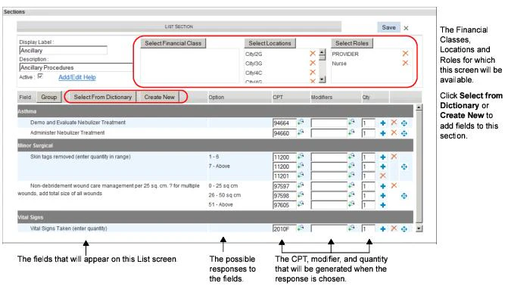Click blue plus on the Vital Signs Taken row
The height and width of the screenshot is (289, 508).
383,228
